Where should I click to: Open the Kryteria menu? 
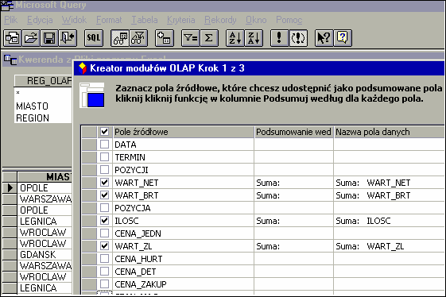[x=181, y=20]
